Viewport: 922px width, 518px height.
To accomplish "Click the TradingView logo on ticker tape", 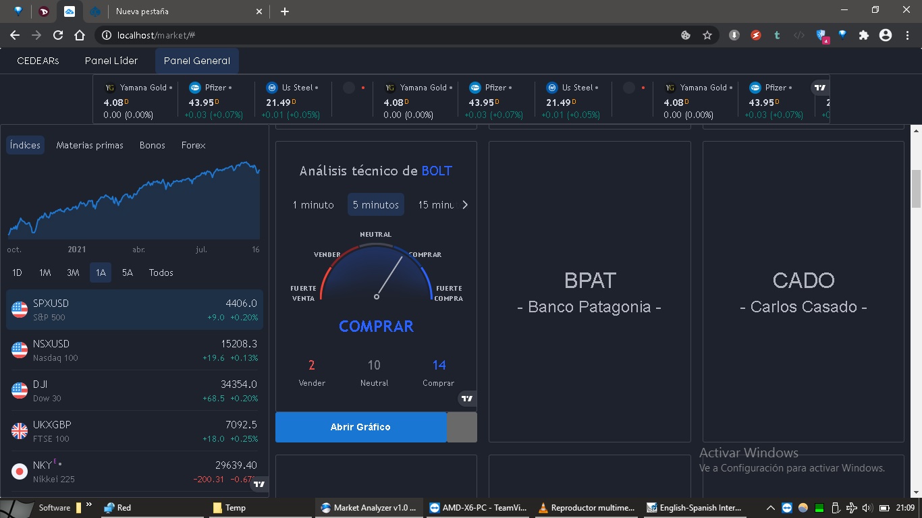I will 820,88.
